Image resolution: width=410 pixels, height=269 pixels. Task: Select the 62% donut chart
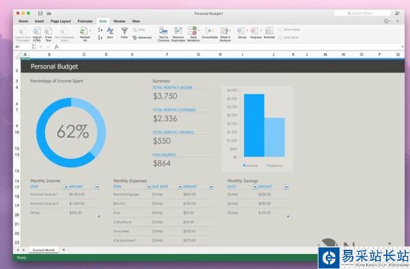(71, 133)
